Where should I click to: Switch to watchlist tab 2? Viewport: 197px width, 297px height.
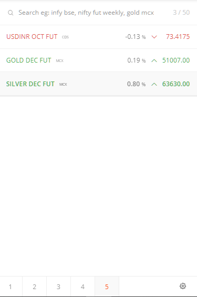pyautogui.click(x=35, y=286)
